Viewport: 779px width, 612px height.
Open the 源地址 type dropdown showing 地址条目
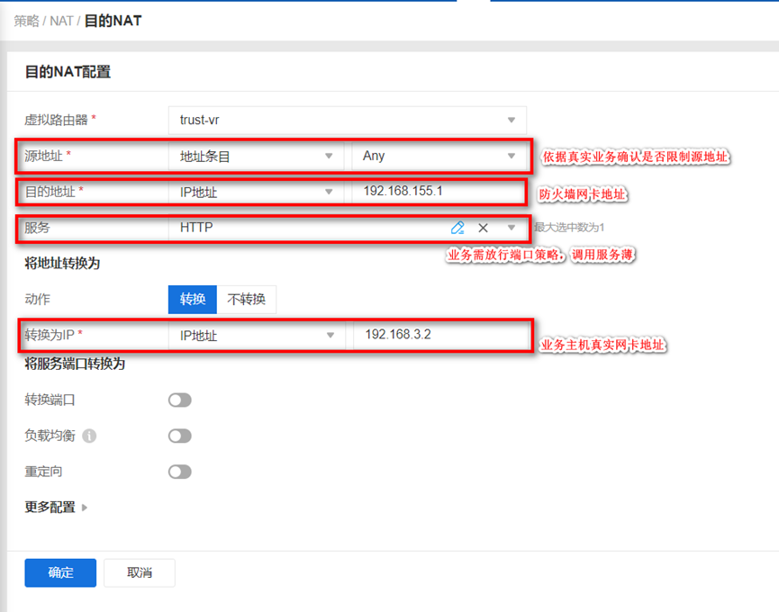pyautogui.click(x=256, y=156)
